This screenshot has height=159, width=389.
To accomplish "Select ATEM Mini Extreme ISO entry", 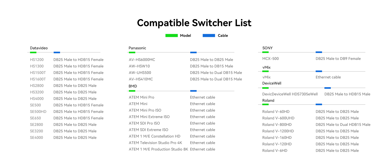I will 149,117.
